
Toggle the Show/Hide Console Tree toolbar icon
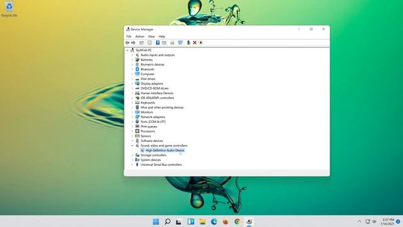(x=141, y=43)
